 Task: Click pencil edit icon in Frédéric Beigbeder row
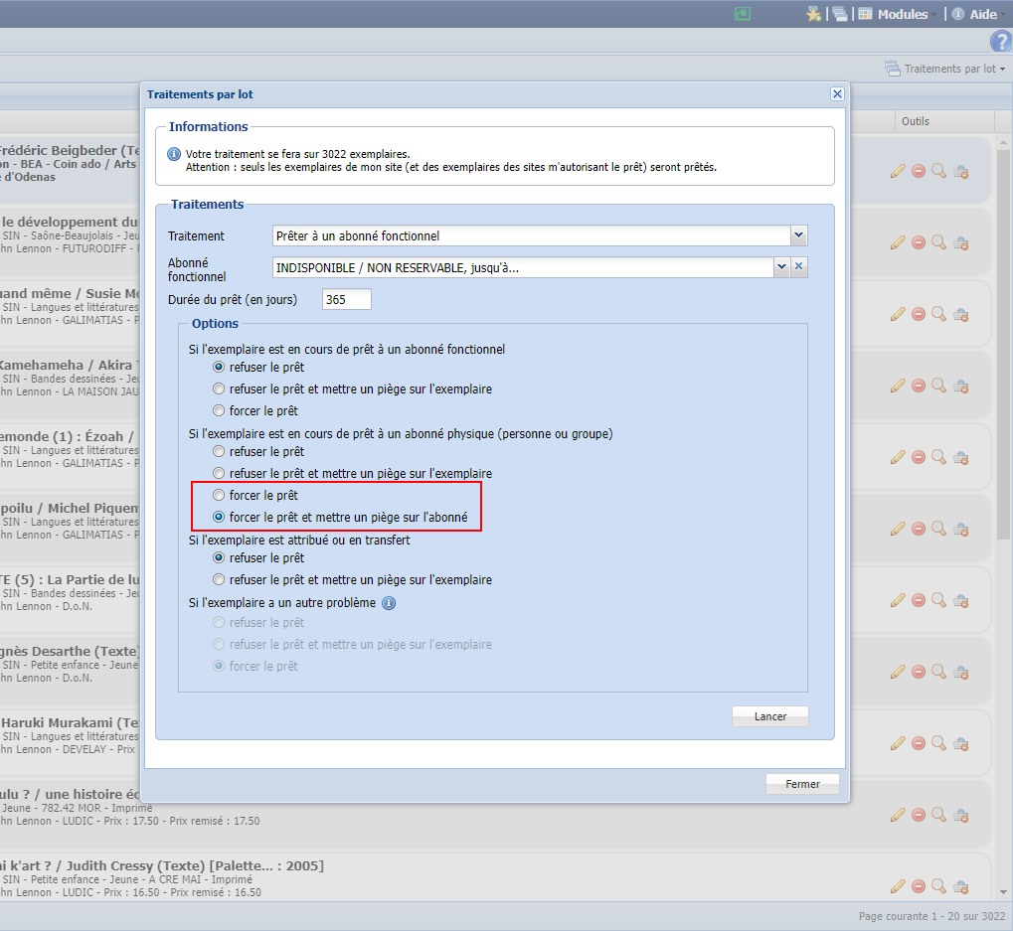pyautogui.click(x=898, y=171)
